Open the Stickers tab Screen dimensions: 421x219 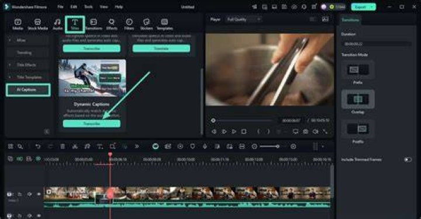(x=146, y=24)
